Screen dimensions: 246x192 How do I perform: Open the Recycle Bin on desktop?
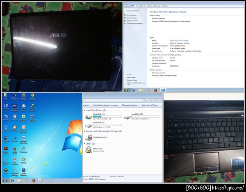[x=6, y=128]
